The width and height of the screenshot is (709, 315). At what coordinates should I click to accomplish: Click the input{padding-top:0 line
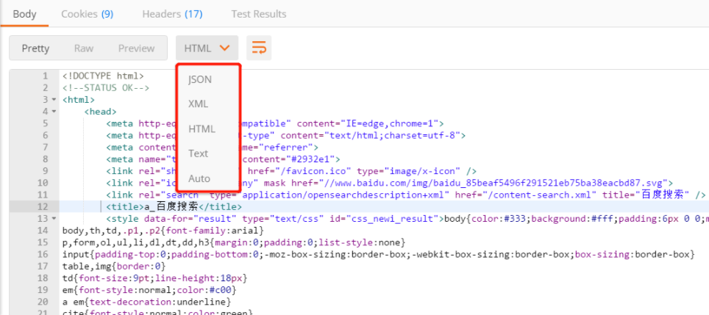pyautogui.click(x=378, y=254)
